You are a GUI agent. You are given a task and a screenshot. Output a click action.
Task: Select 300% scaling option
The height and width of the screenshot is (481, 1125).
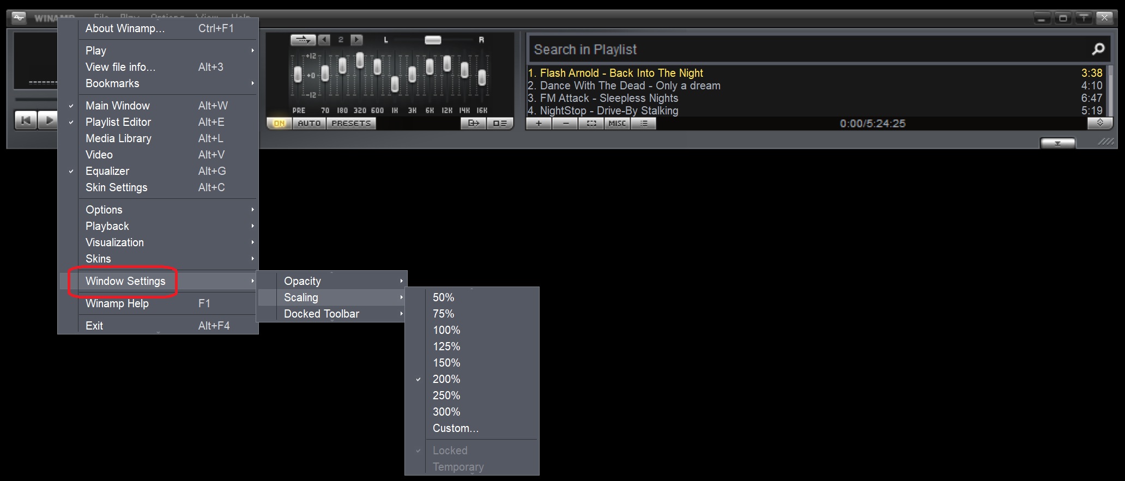471,412
